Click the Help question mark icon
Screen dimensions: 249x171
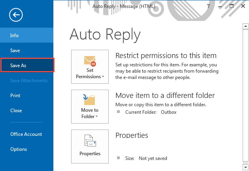[x=208, y=6]
